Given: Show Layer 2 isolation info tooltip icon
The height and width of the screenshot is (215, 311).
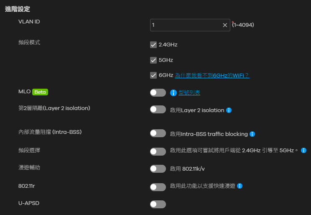Looking at the screenshot, I should coord(229,110).
